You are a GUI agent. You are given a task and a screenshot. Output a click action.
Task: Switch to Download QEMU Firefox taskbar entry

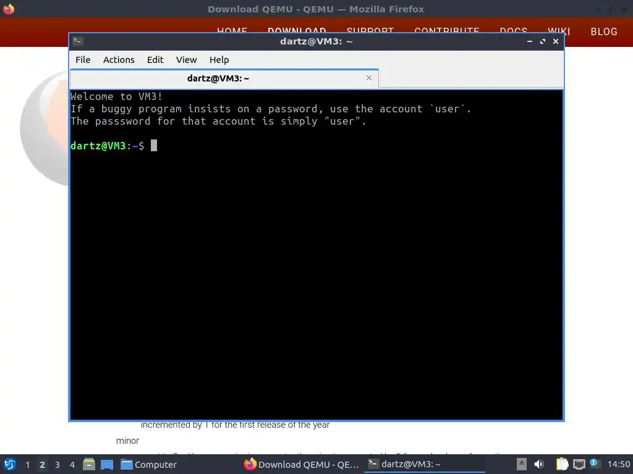[x=301, y=465]
